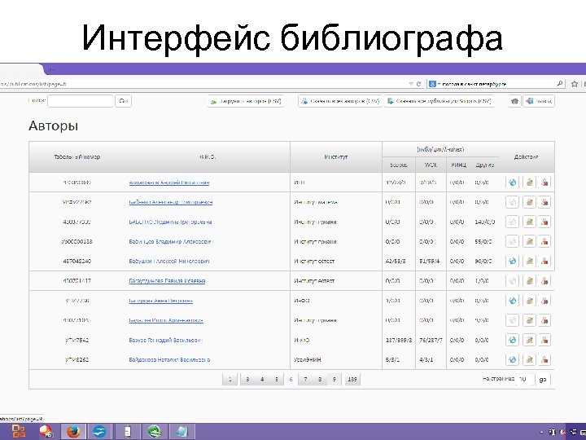
Task: Click red user icon in Байдакова row
Action: pos(544,359)
